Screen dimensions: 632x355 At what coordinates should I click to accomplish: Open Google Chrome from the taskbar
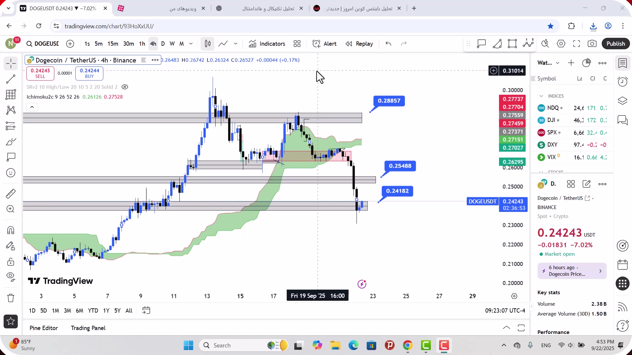[408, 345]
